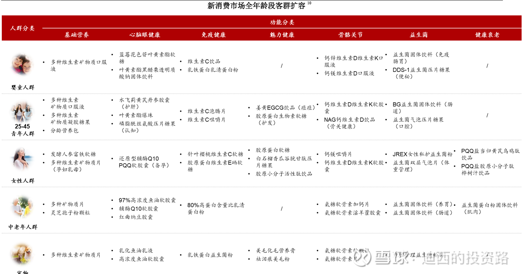Select "益生菌固体饮料（免疫肠胃）" item
The height and width of the screenshot is (274, 524).
point(421,58)
